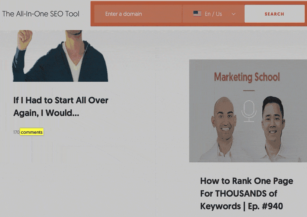Click the dark-haired man's face in thumbnail
The image size is (307, 217).
pos(273,119)
